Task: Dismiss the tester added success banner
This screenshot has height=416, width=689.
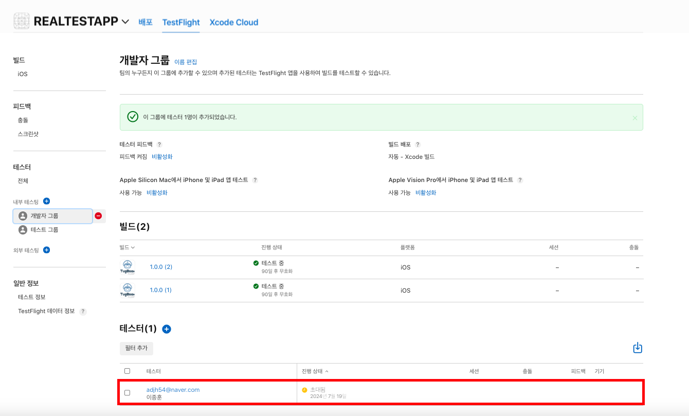Action: point(635,118)
